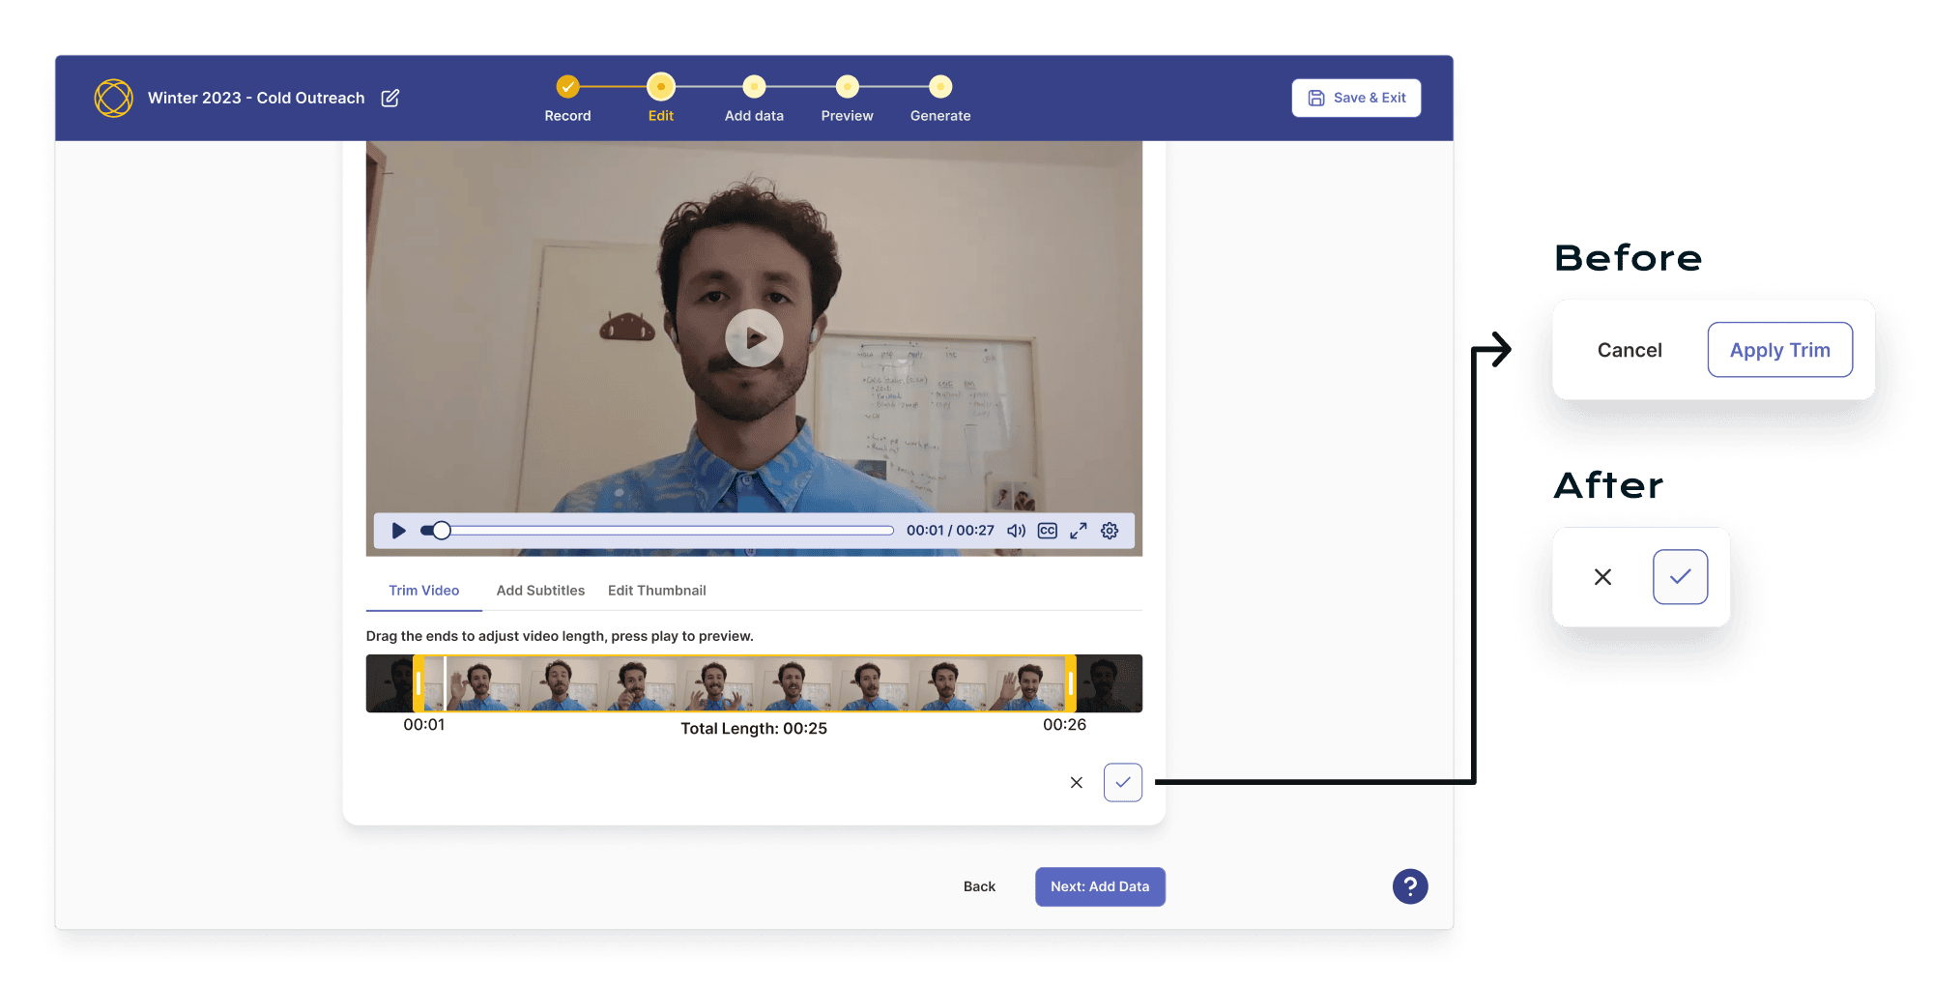
Task: Enter fullscreen with the expand icon
Action: pos(1079,531)
